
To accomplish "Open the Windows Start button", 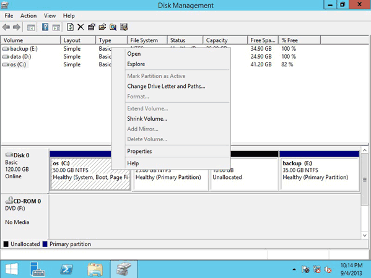I will pos(11,269).
